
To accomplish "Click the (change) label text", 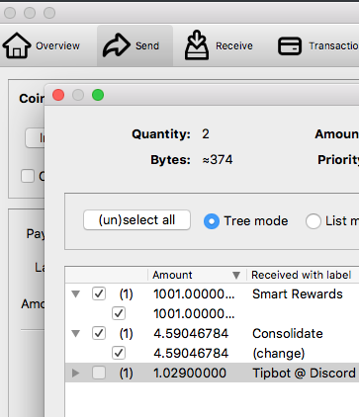I will tap(279, 354).
